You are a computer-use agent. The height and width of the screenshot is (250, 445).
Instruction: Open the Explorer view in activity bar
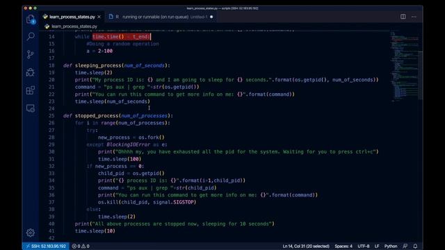(31, 19)
